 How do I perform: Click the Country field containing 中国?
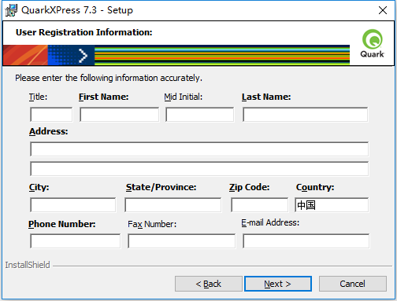[332, 205]
